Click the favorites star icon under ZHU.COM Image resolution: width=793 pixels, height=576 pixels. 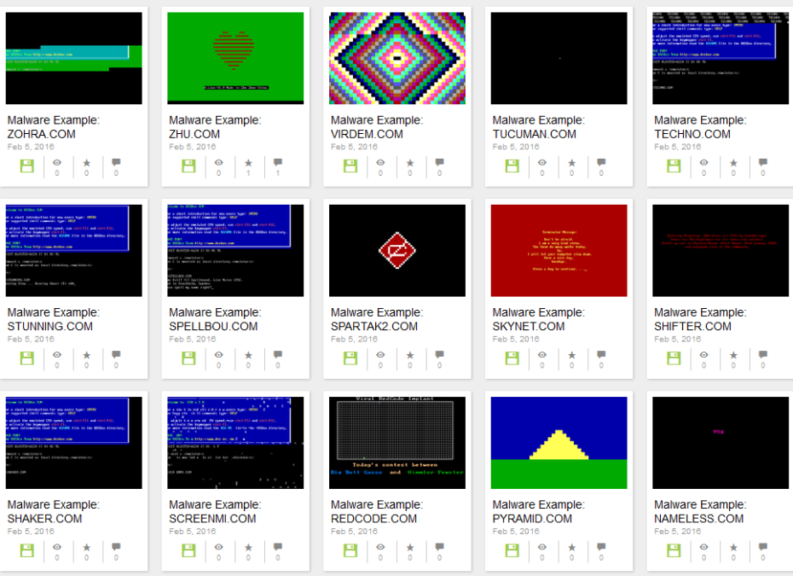pyautogui.click(x=248, y=162)
